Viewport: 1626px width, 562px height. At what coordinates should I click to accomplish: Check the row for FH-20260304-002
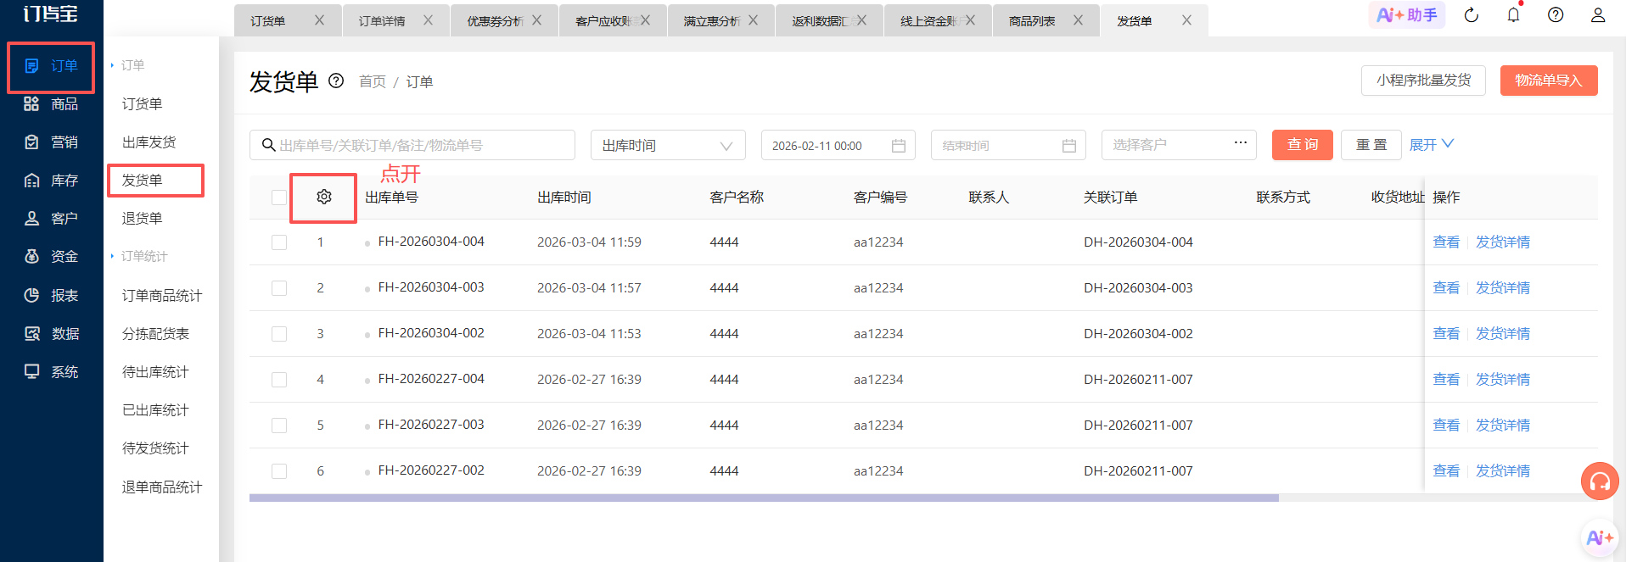click(x=278, y=334)
